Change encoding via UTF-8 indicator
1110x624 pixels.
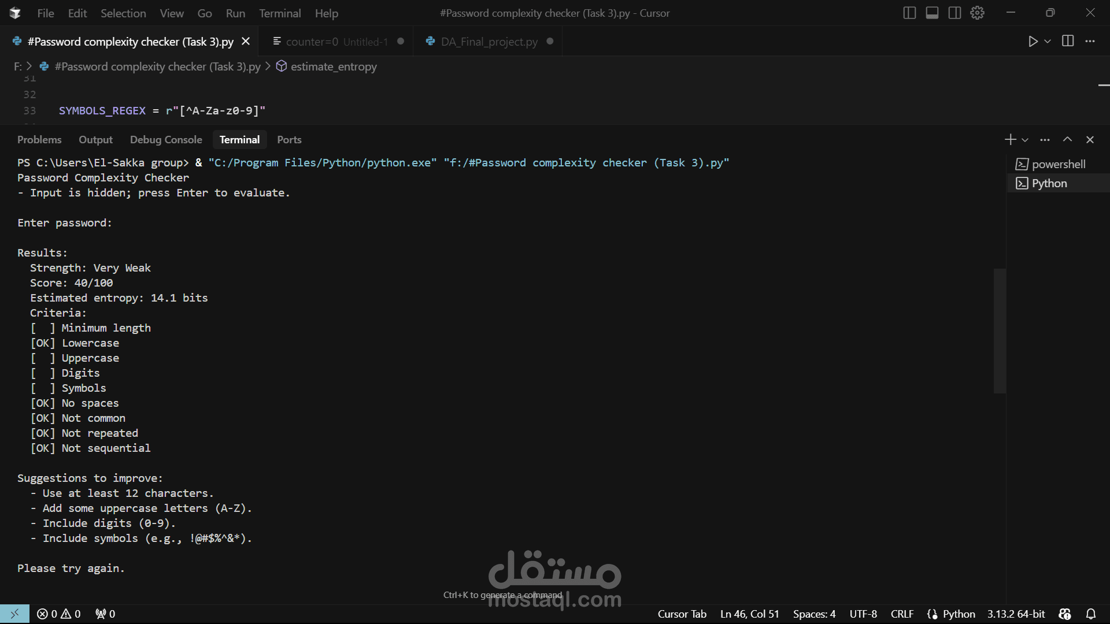pos(863,614)
